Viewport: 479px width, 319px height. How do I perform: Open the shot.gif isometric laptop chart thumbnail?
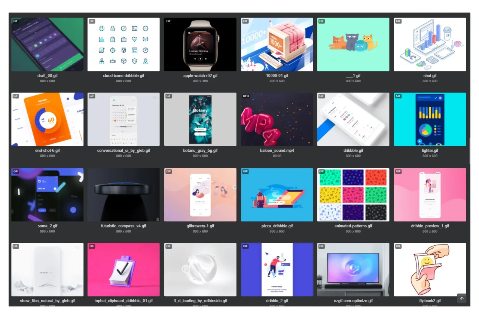click(430, 45)
